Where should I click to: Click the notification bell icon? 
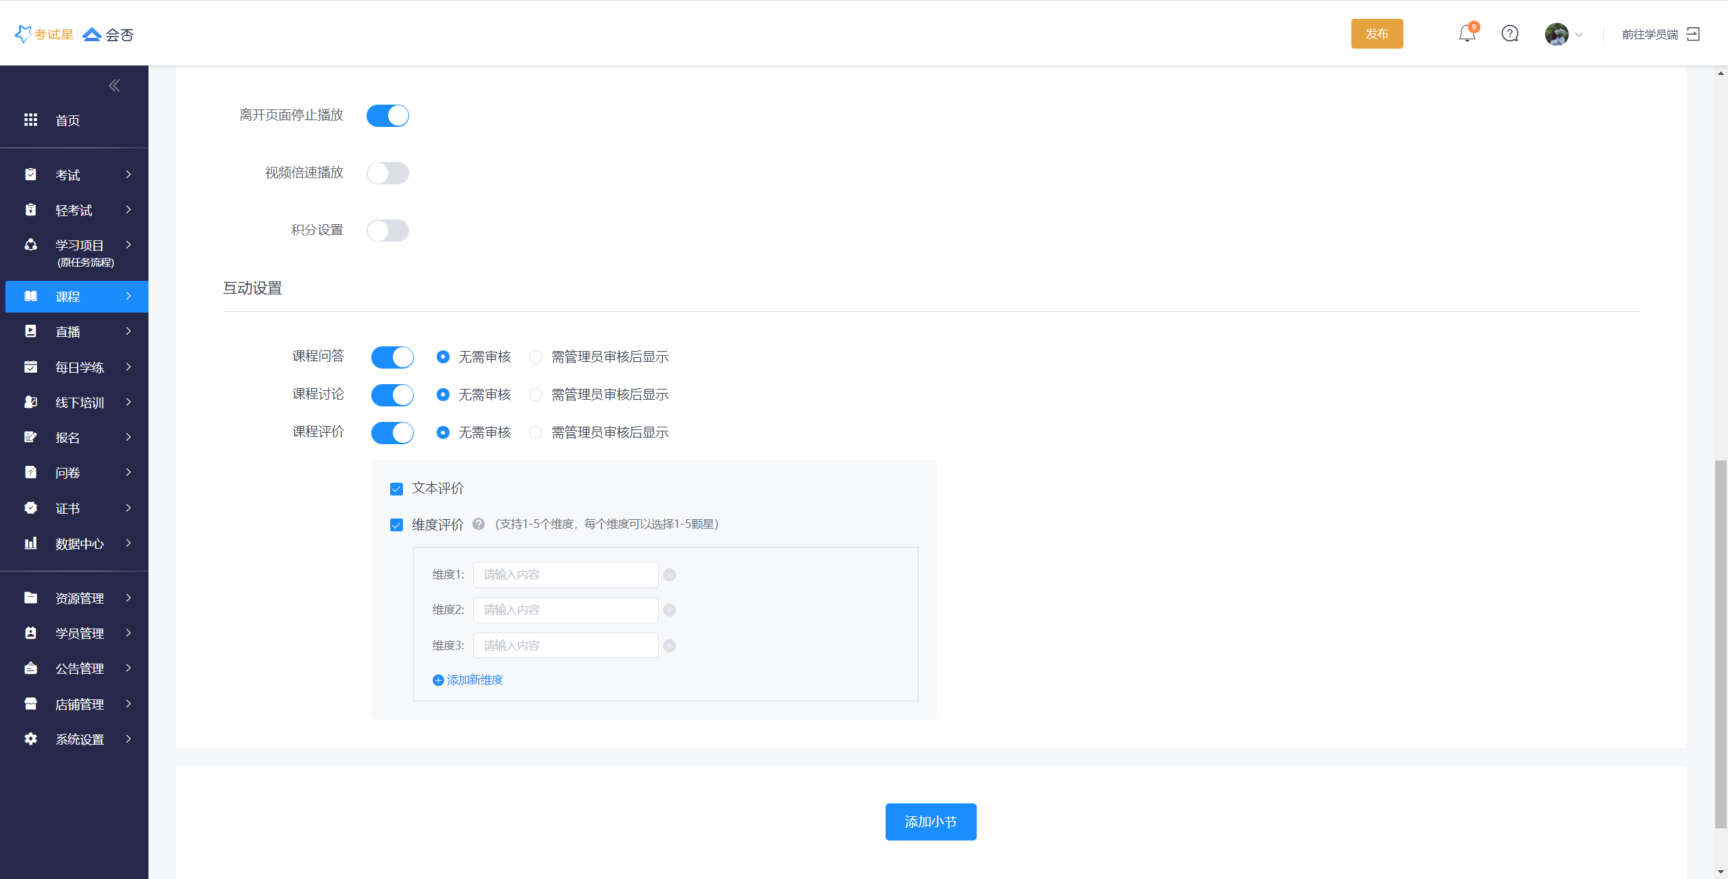coord(1466,34)
